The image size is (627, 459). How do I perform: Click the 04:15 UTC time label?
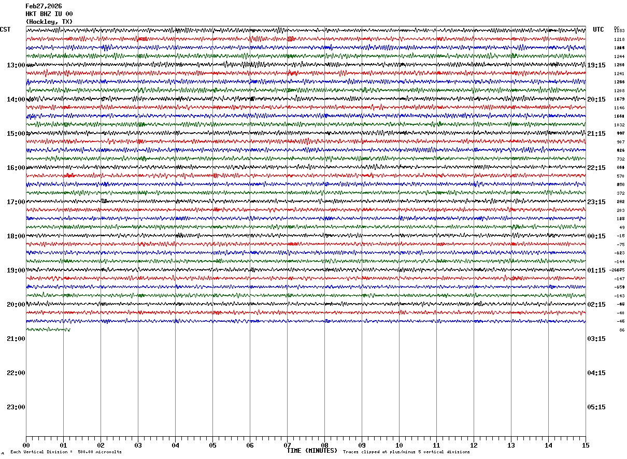click(x=596, y=373)
